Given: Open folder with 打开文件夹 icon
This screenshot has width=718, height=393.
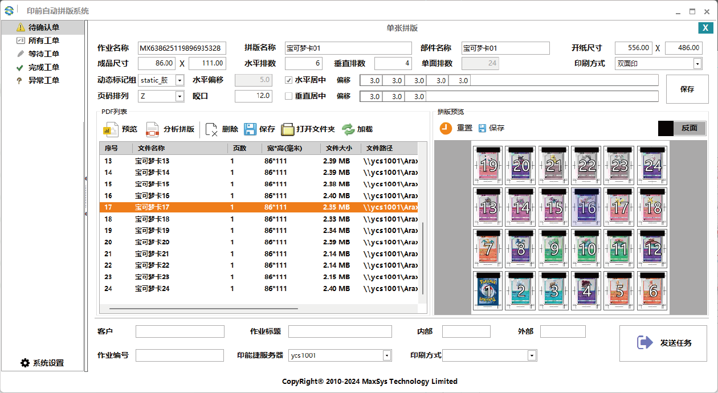Looking at the screenshot, I should coord(288,129).
